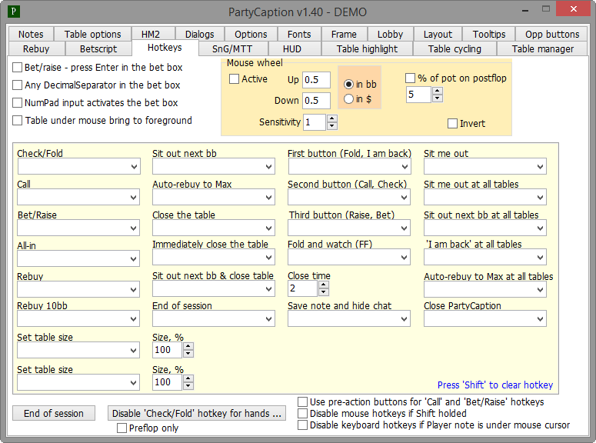Expand Sit me out at all tables dropdown
Image resolution: width=596 pixels, height=443 pixels.
tap(485, 198)
